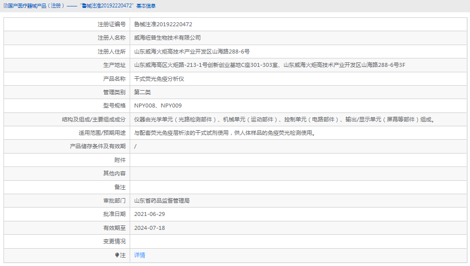470x266 pixels.
Task: Click the header title 国产医疗器械产品（注册）
Action: click(36, 6)
